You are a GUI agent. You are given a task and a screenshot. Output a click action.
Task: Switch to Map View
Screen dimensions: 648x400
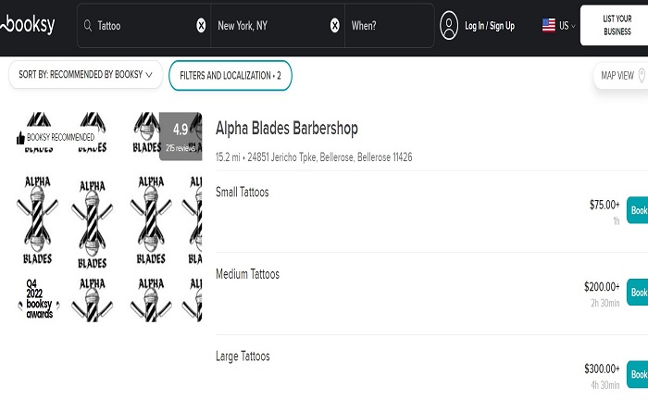point(621,75)
